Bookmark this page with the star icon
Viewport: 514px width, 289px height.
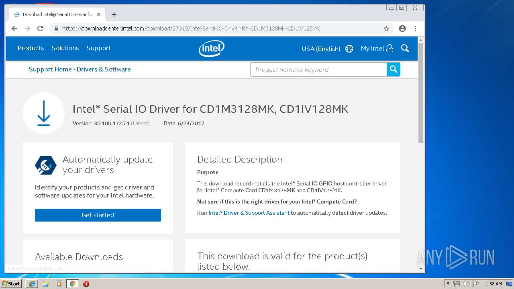click(x=386, y=28)
